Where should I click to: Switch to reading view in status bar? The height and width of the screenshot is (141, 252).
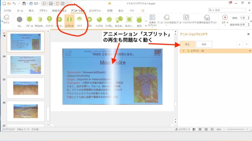tap(205, 129)
